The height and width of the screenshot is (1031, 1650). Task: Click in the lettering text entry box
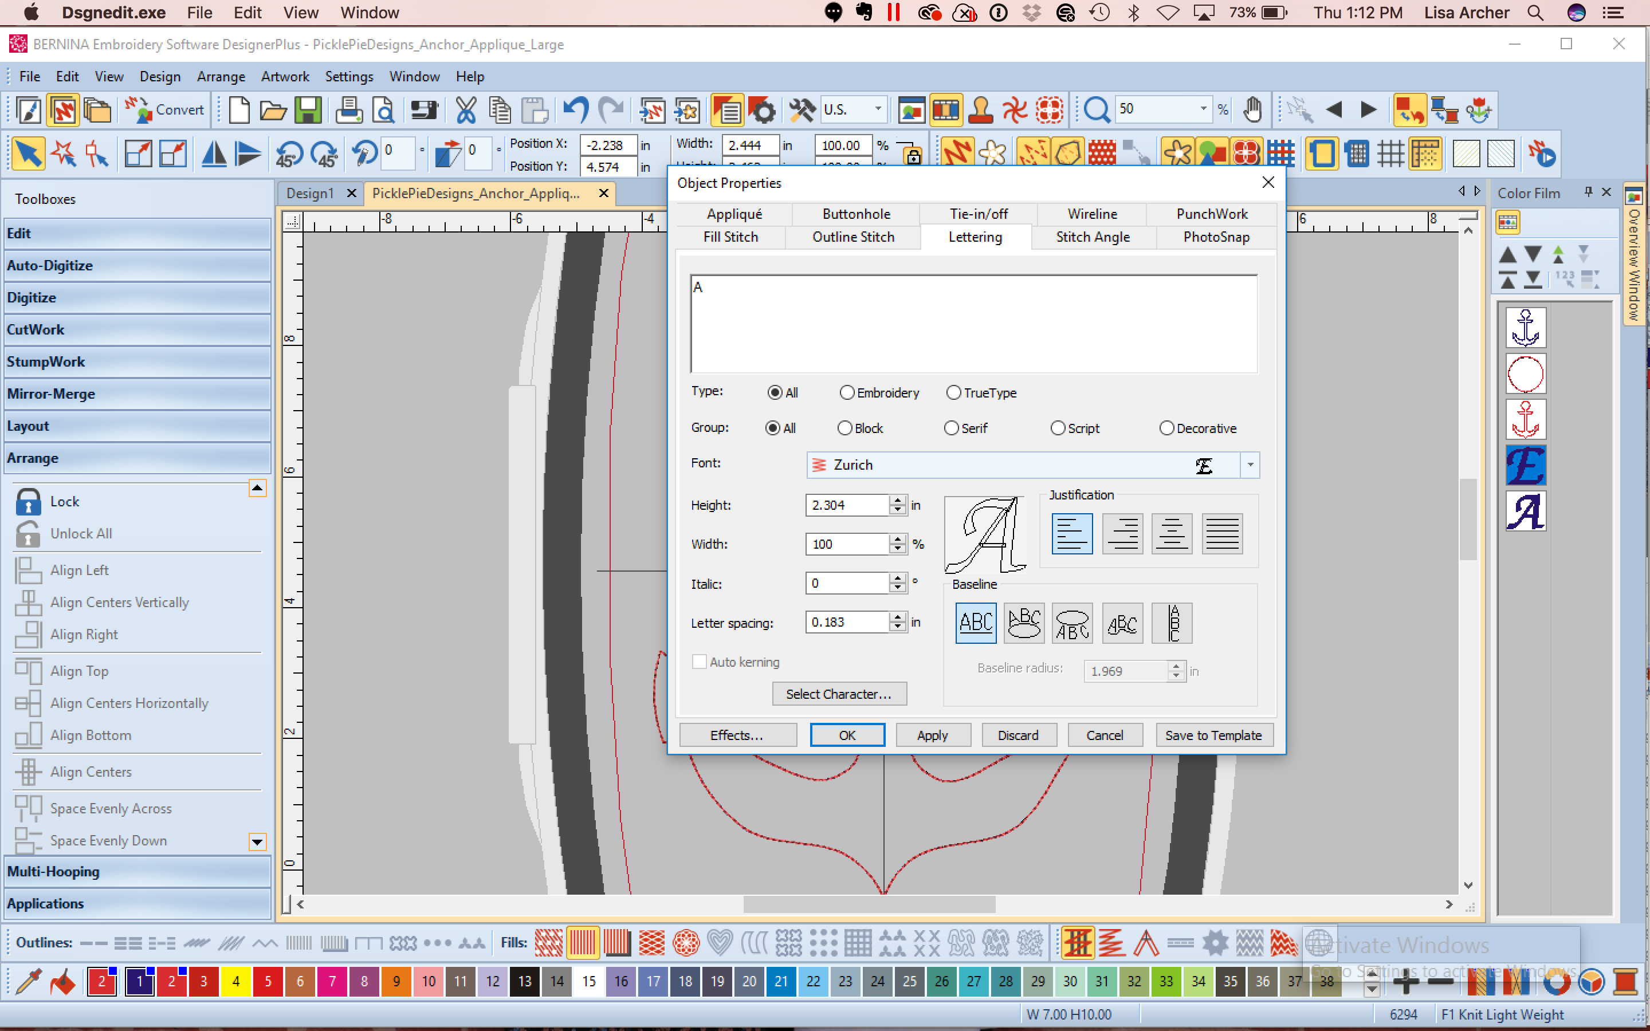pos(973,324)
